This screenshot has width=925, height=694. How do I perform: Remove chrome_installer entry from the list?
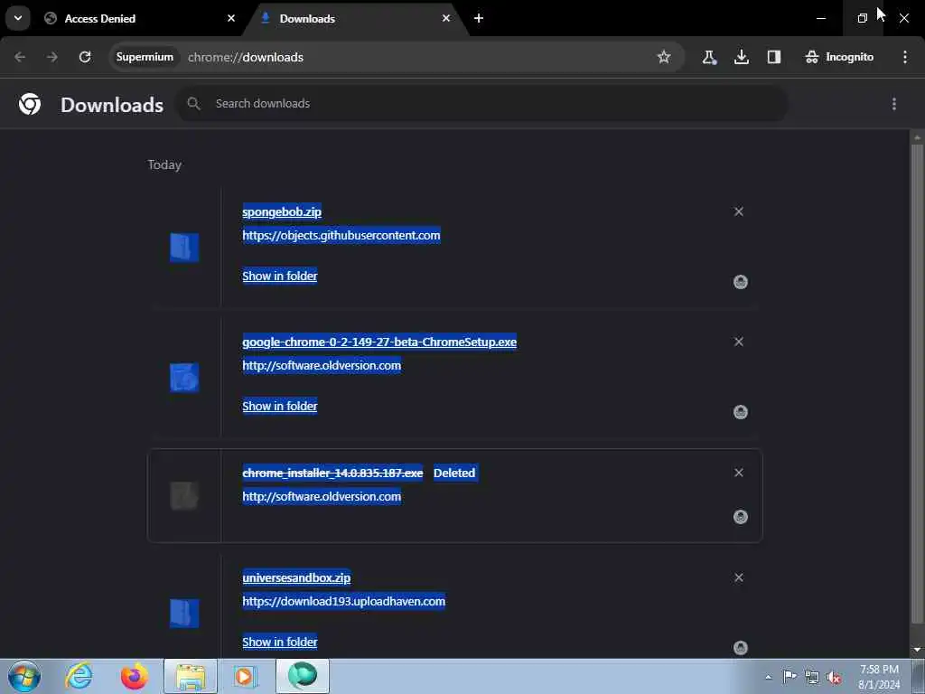coord(739,473)
